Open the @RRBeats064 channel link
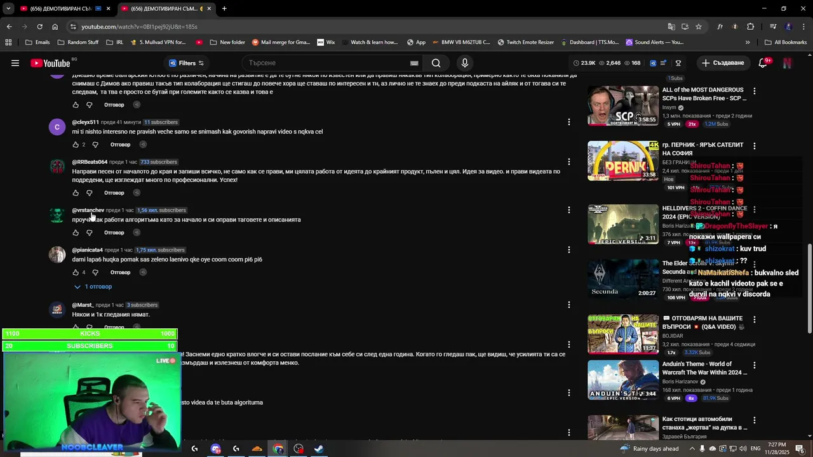 [x=90, y=162]
